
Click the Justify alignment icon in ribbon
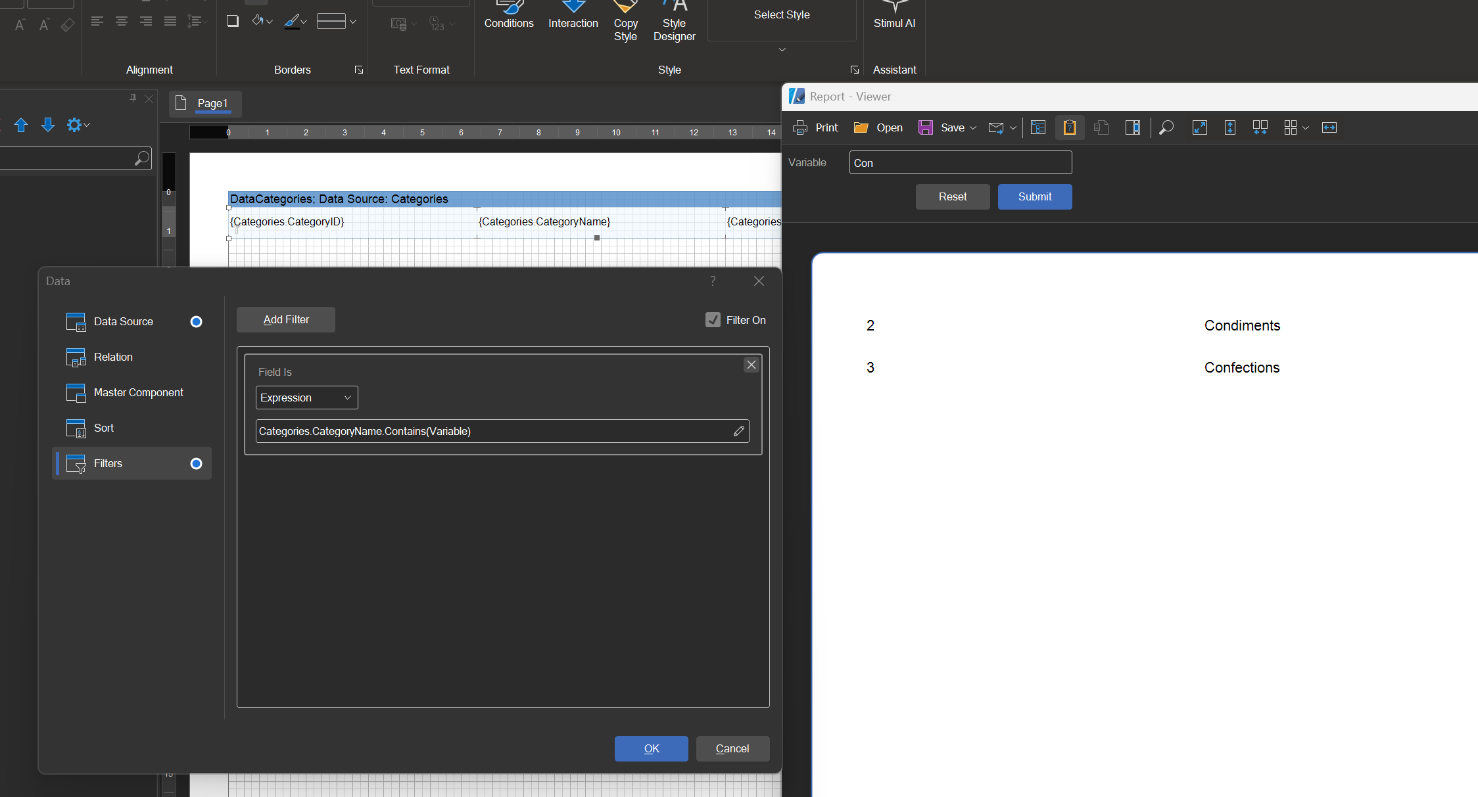tap(170, 22)
